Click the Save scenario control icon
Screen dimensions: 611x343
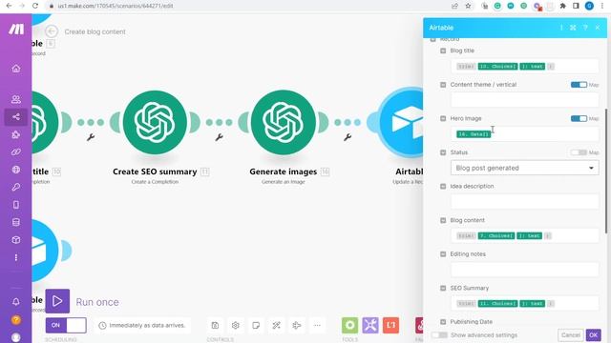pos(215,325)
